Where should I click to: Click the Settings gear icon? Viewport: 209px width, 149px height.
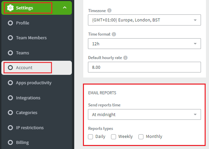[10, 8]
